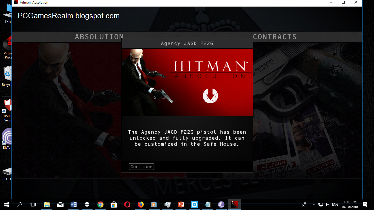Open the media player icon on the taskbar
This screenshot has width=374, height=210.
pyautogui.click(x=154, y=204)
